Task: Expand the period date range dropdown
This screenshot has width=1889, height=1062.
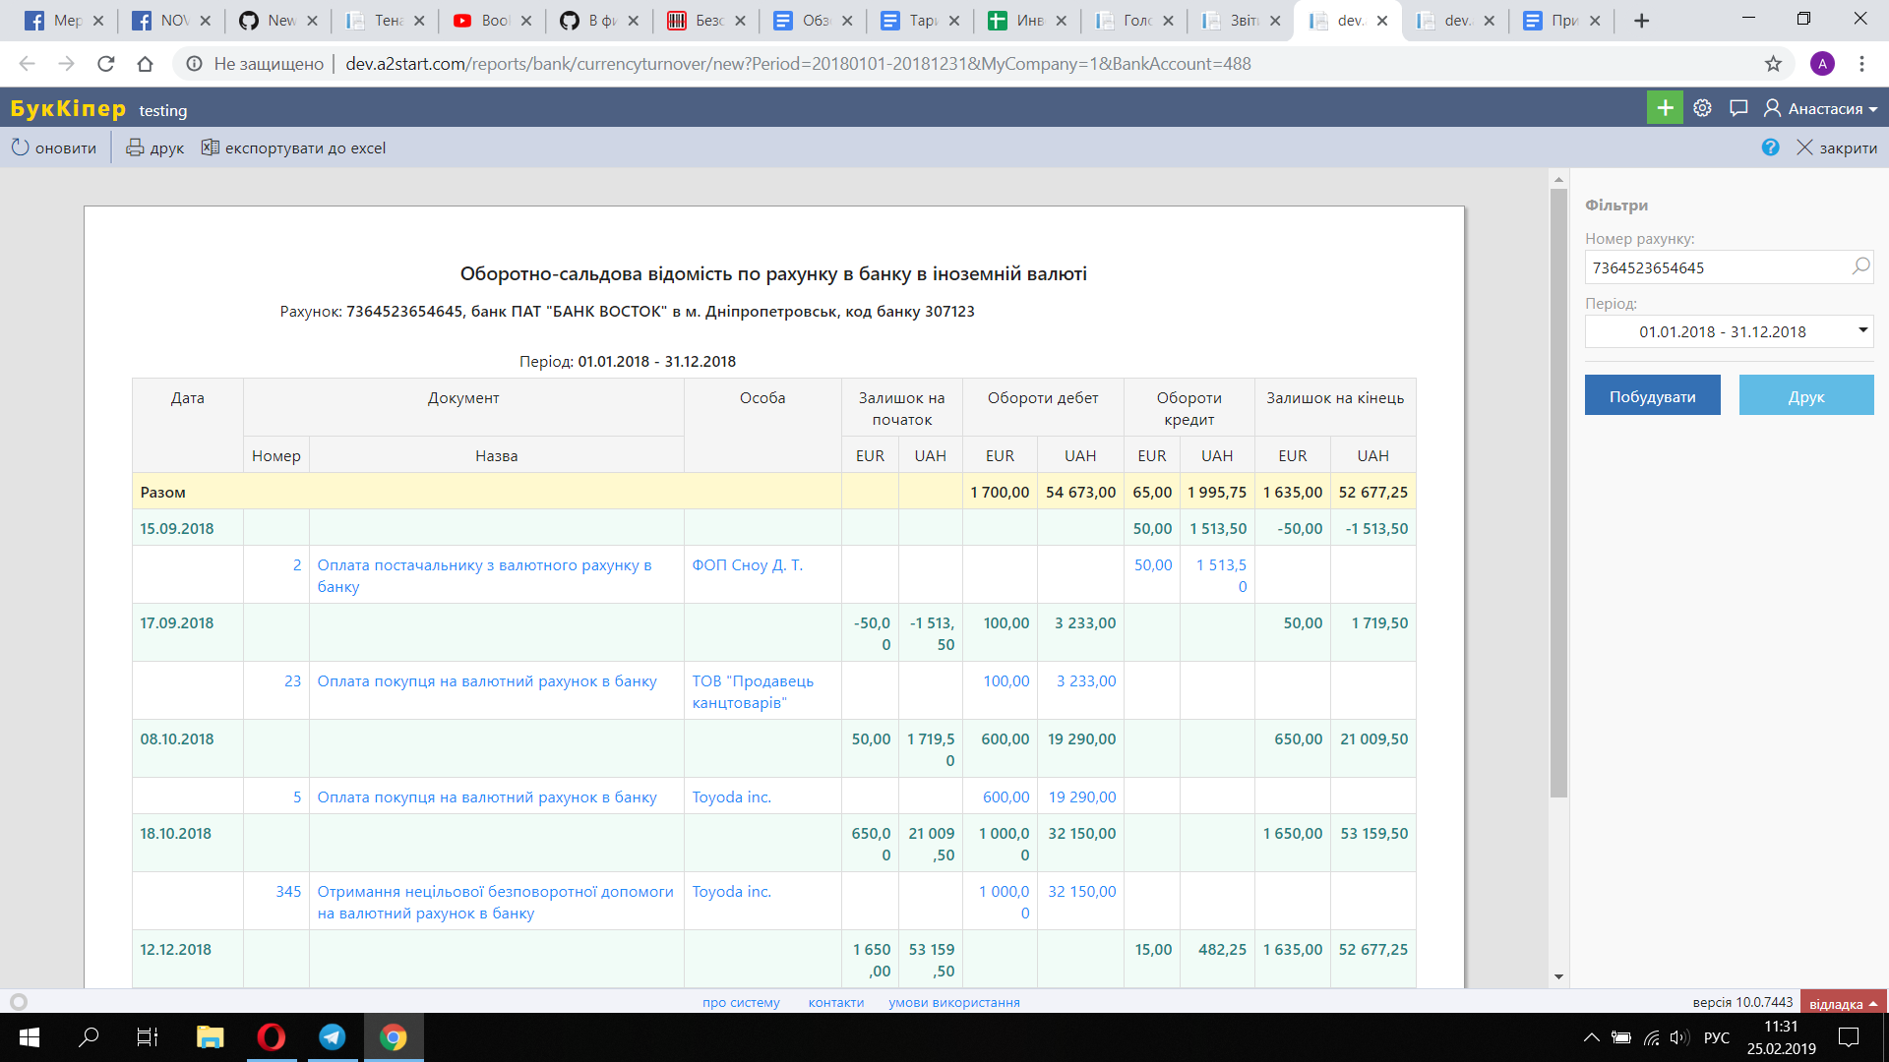Action: coord(1862,330)
